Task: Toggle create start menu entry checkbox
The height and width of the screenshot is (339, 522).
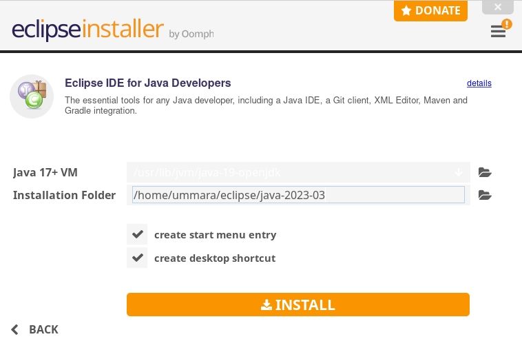Action: (137, 234)
